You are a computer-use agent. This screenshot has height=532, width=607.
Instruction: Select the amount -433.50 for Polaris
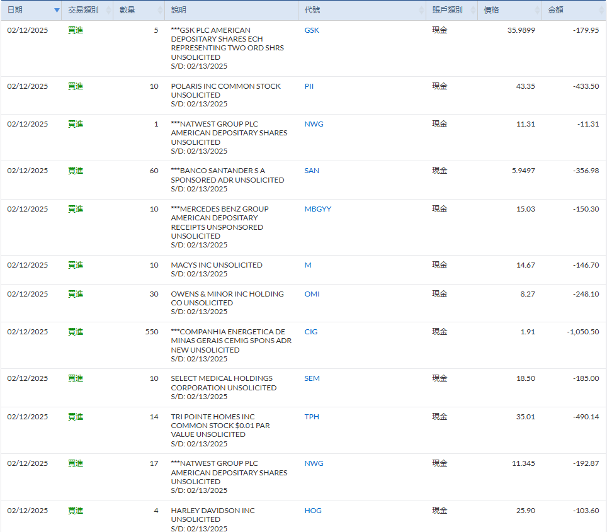[586, 86]
